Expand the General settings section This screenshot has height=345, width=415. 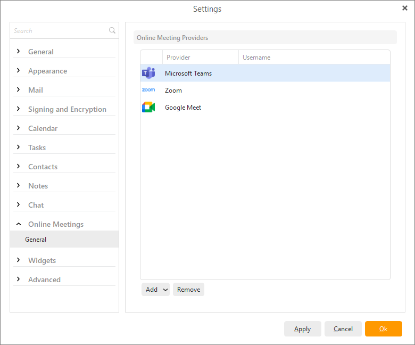[19, 52]
